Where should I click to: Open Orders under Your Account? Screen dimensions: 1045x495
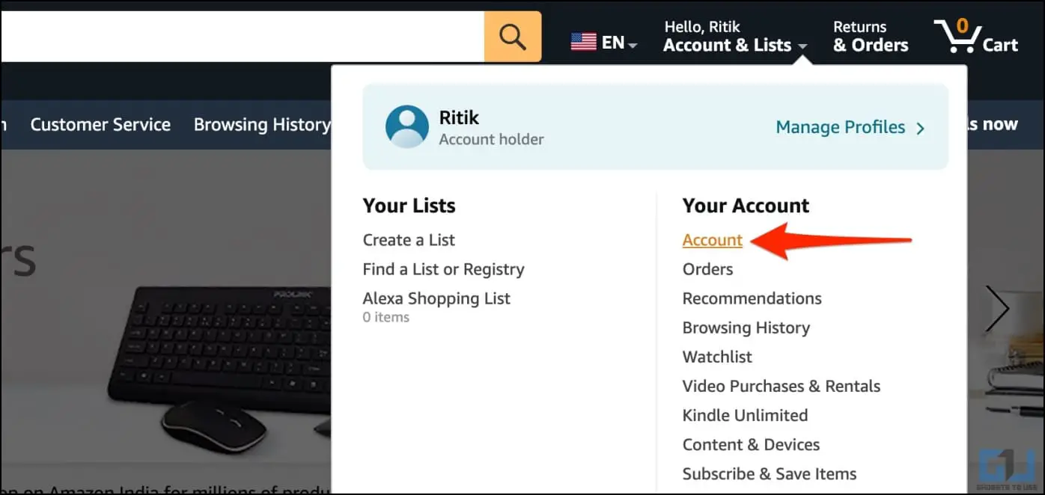pos(707,269)
